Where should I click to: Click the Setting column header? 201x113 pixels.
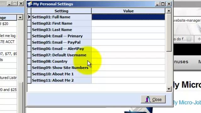point(62,11)
